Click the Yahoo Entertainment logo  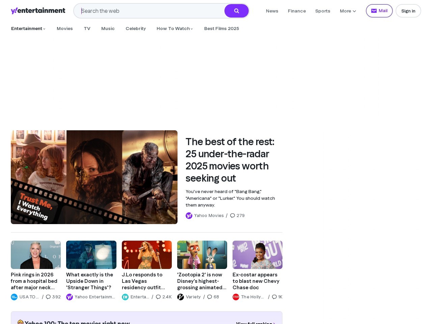click(38, 10)
